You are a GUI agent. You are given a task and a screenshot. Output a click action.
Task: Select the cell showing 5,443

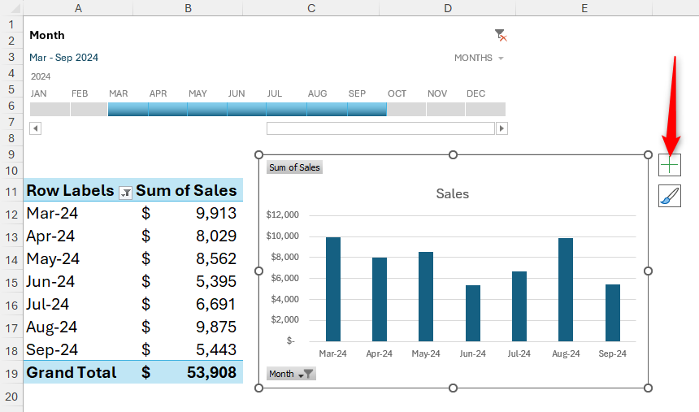coord(188,349)
